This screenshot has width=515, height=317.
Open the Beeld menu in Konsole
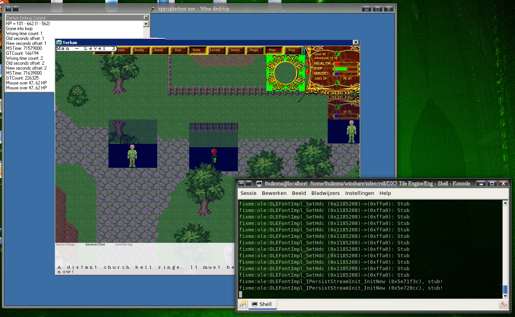coord(299,193)
